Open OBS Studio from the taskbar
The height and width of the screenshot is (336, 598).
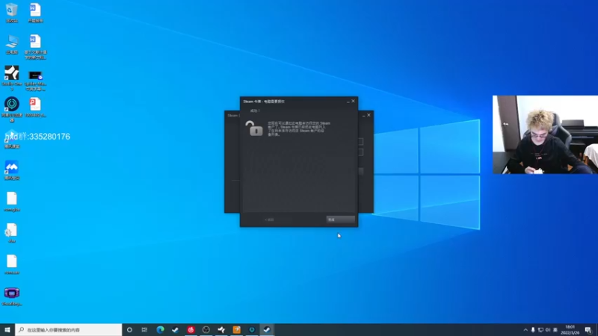pyautogui.click(x=206, y=330)
